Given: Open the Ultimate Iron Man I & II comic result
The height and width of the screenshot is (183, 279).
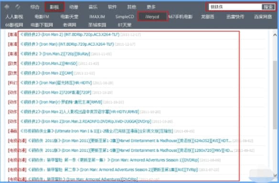Looking at the screenshot, I should pos(97,131).
